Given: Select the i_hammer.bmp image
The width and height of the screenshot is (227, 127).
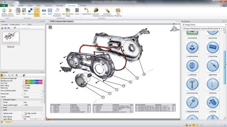Looking at the screenshot, I should point(192,84).
